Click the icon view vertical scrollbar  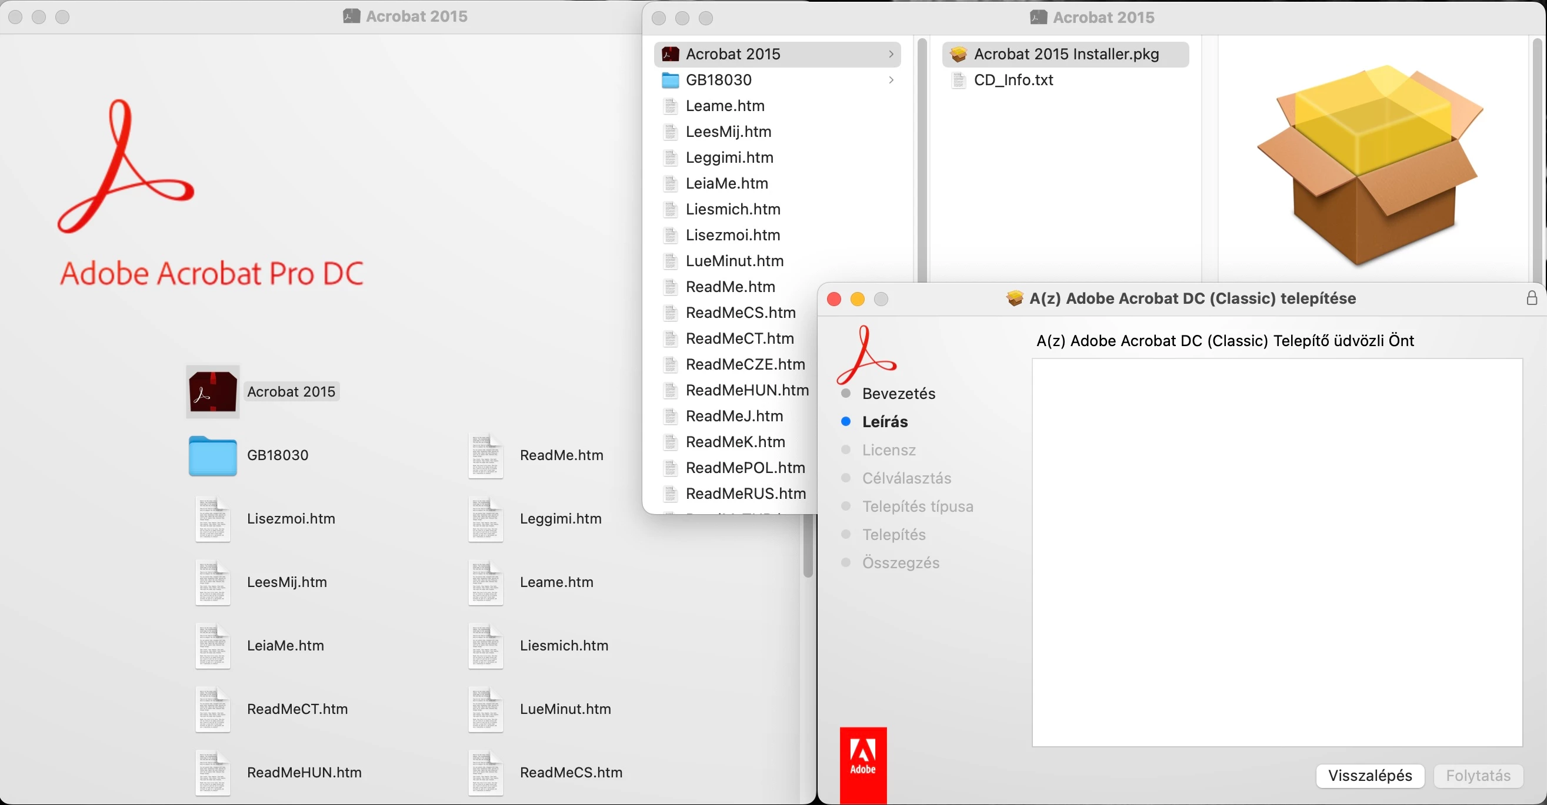(x=808, y=546)
